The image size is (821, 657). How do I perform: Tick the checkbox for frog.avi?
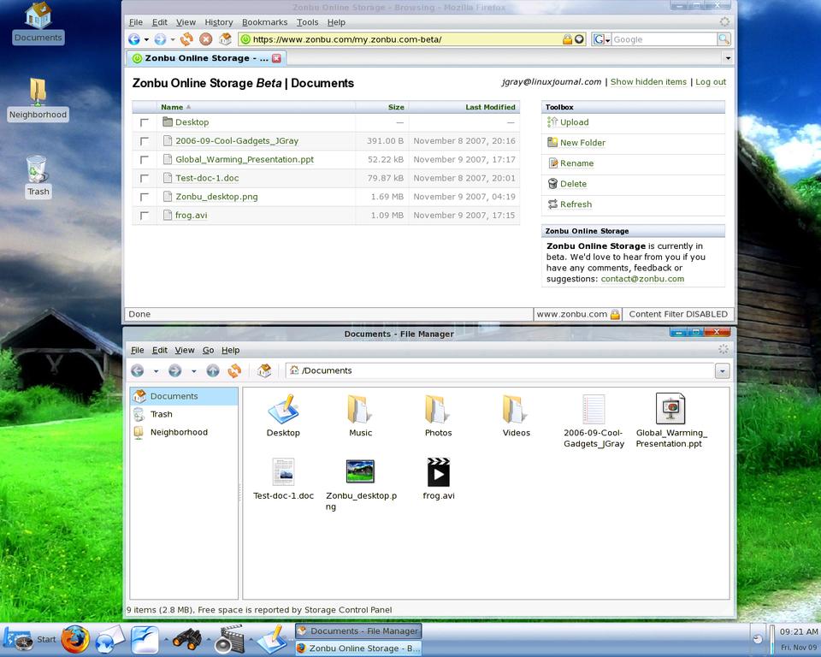[145, 216]
